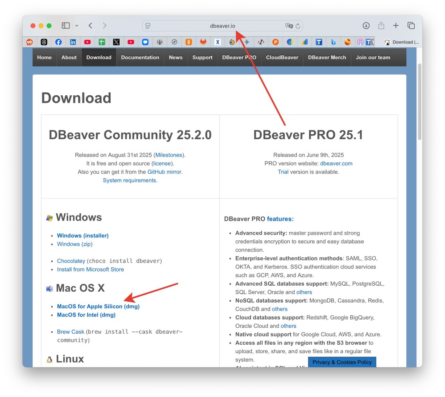The width and height of the screenshot is (445, 397).
Task: Open the Support menu item
Action: tap(202, 58)
